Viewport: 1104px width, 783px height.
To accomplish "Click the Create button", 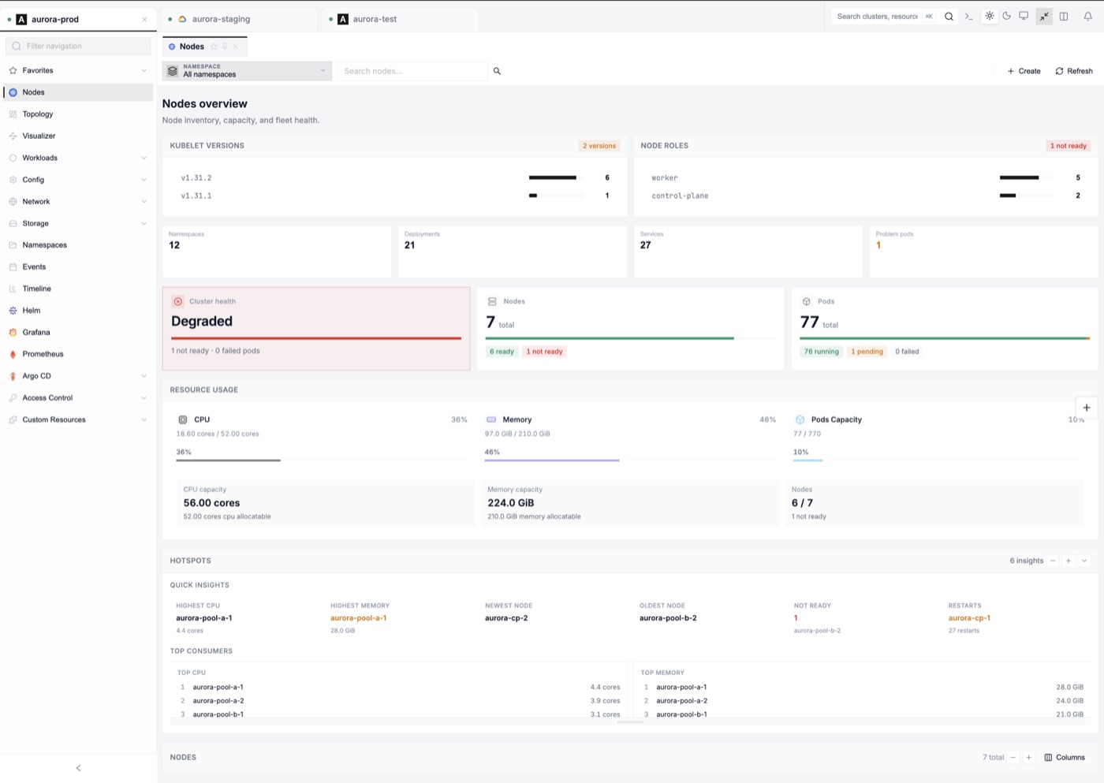I will 1024,71.
